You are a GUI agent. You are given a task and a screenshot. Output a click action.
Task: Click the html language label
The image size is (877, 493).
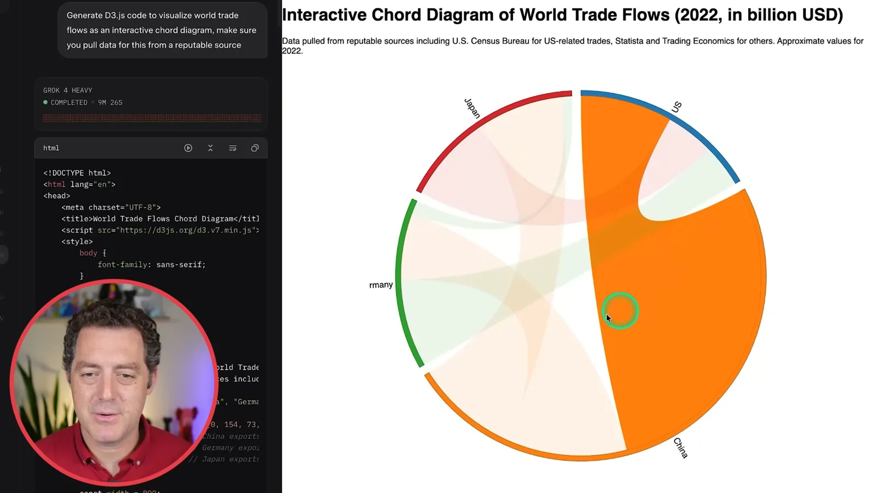[x=51, y=148]
